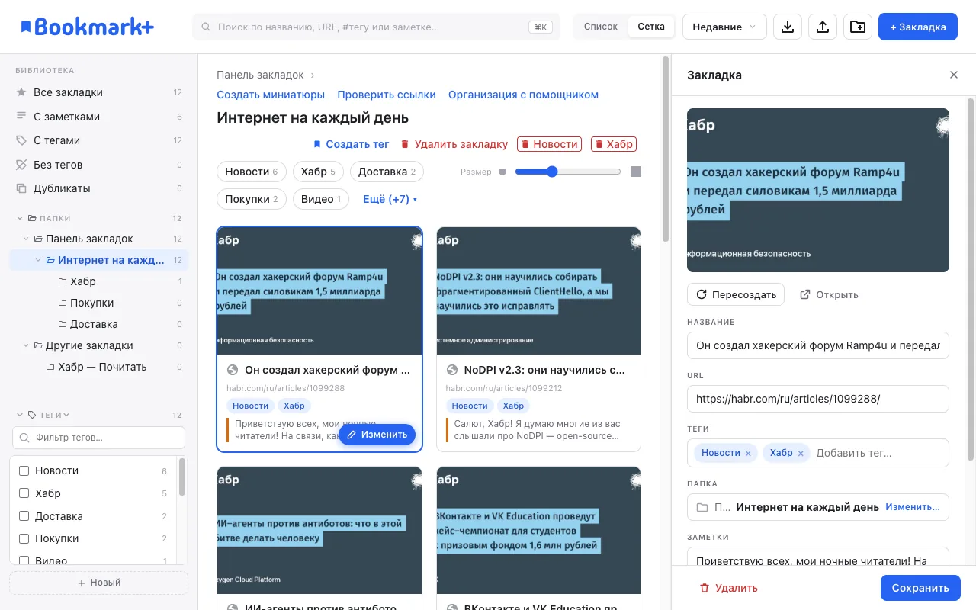
Task: Check the Новости tag checkbox
Action: pos(24,471)
